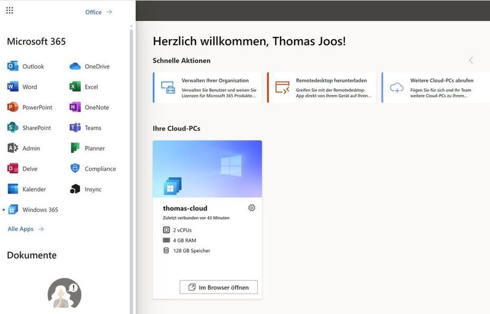The image size is (490, 314).
Task: Click the Dokumente heading
Action: pyautogui.click(x=32, y=255)
